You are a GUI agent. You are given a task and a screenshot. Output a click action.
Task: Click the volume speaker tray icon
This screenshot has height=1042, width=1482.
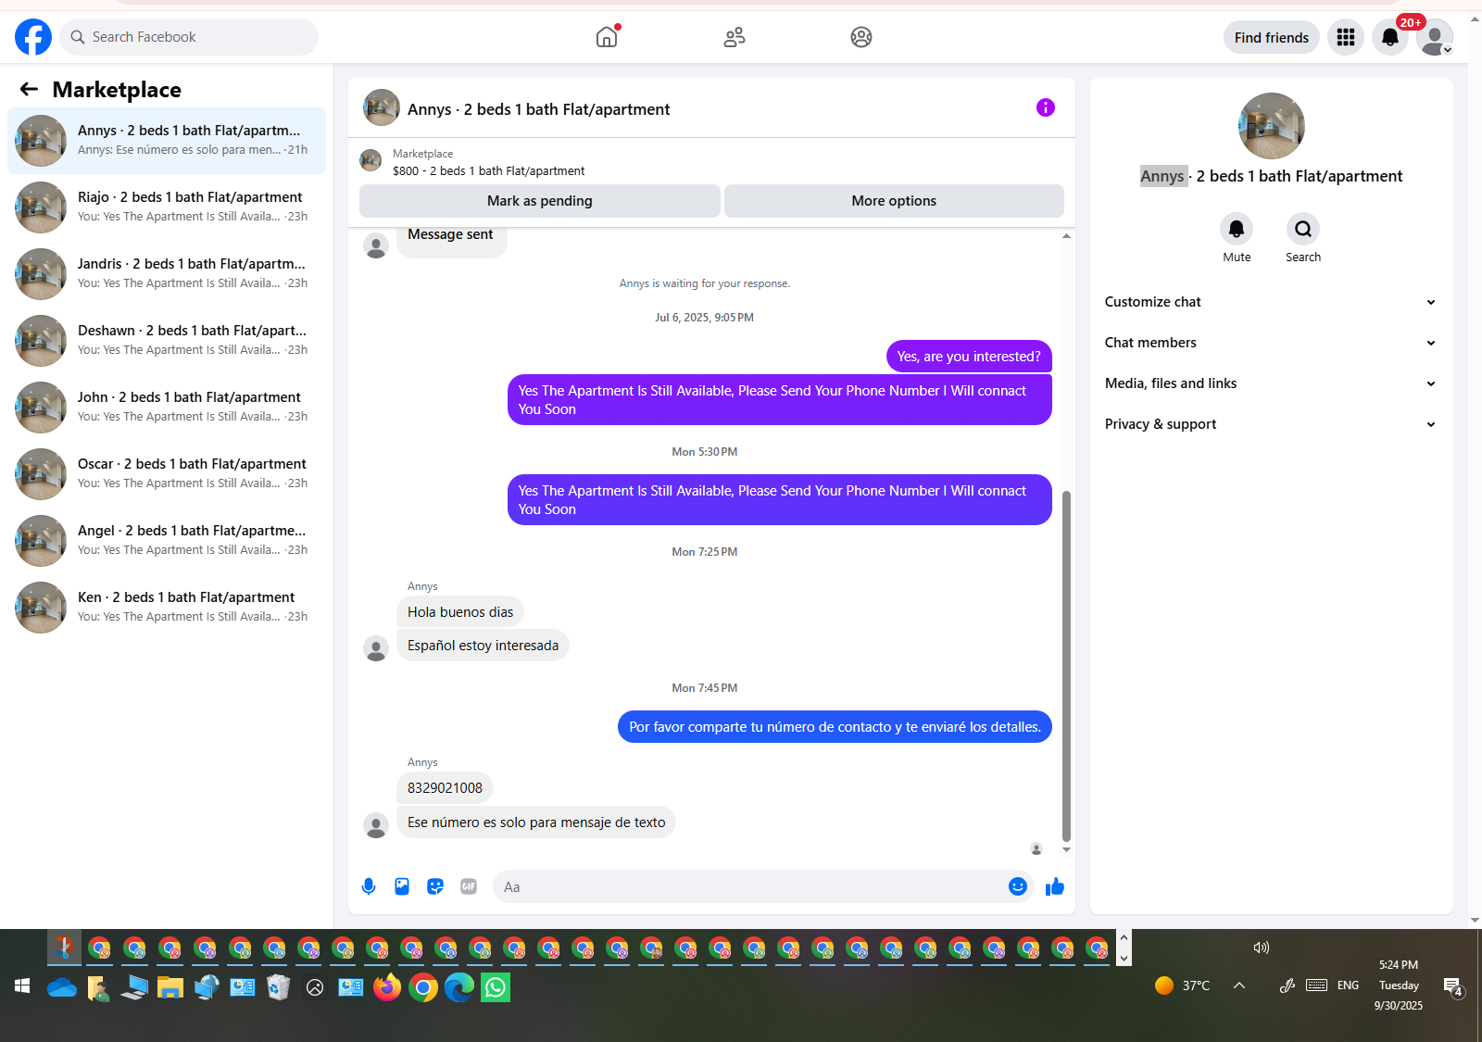point(1262,948)
